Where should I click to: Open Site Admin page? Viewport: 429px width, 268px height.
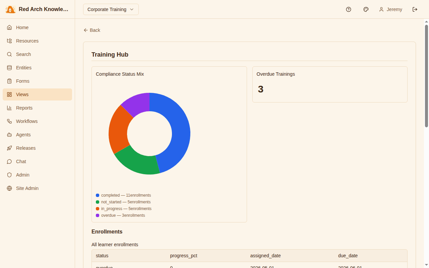click(37, 188)
